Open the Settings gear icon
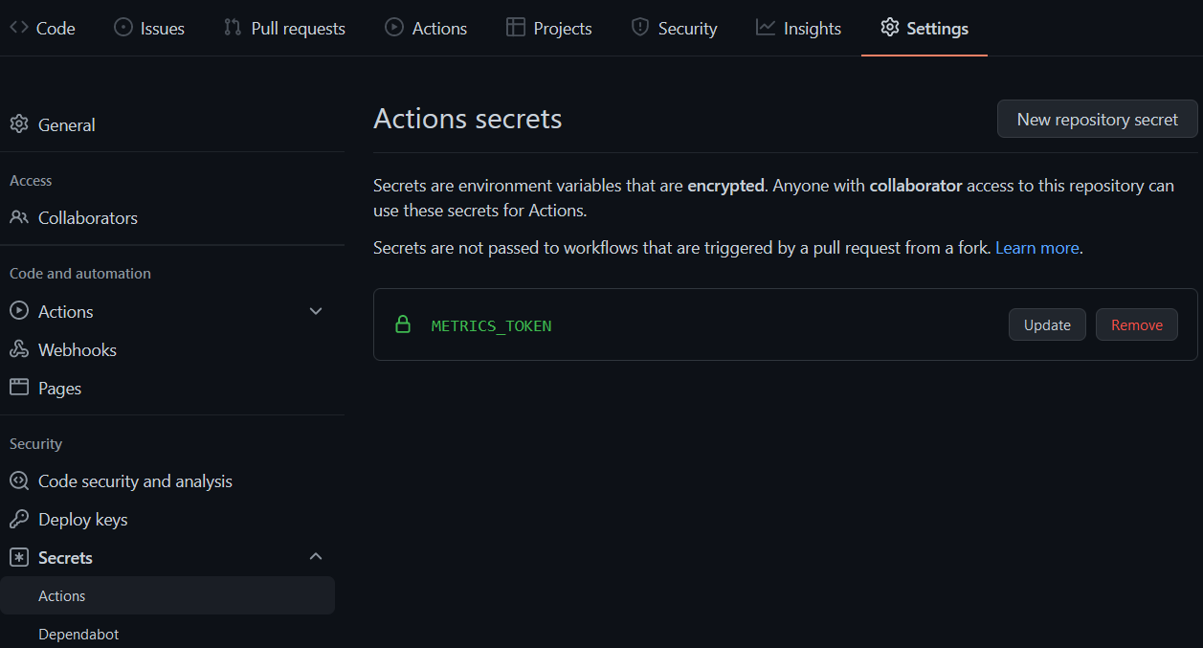Screen dimensions: 1203x648 (x=889, y=28)
